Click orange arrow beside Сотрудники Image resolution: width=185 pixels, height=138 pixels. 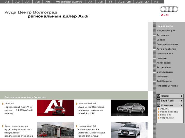tap(159, 118)
